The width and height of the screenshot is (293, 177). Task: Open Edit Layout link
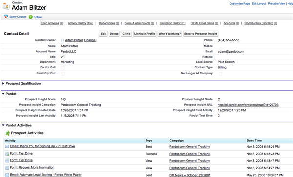tap(259, 4)
